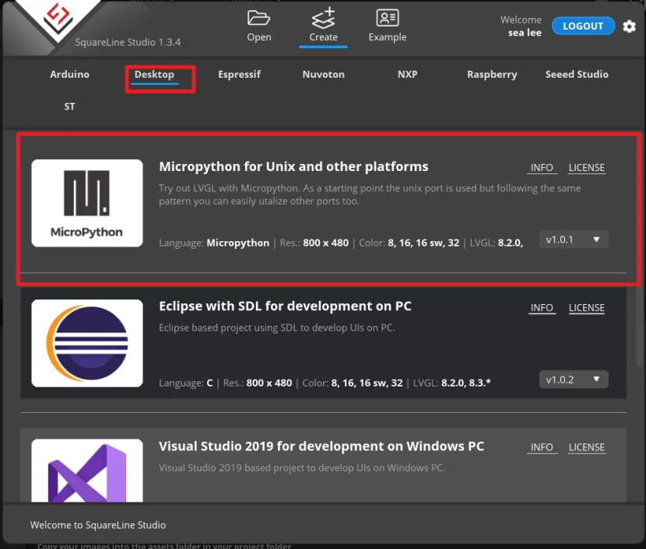
Task: Switch to the Arduino tab
Action: [x=70, y=75]
